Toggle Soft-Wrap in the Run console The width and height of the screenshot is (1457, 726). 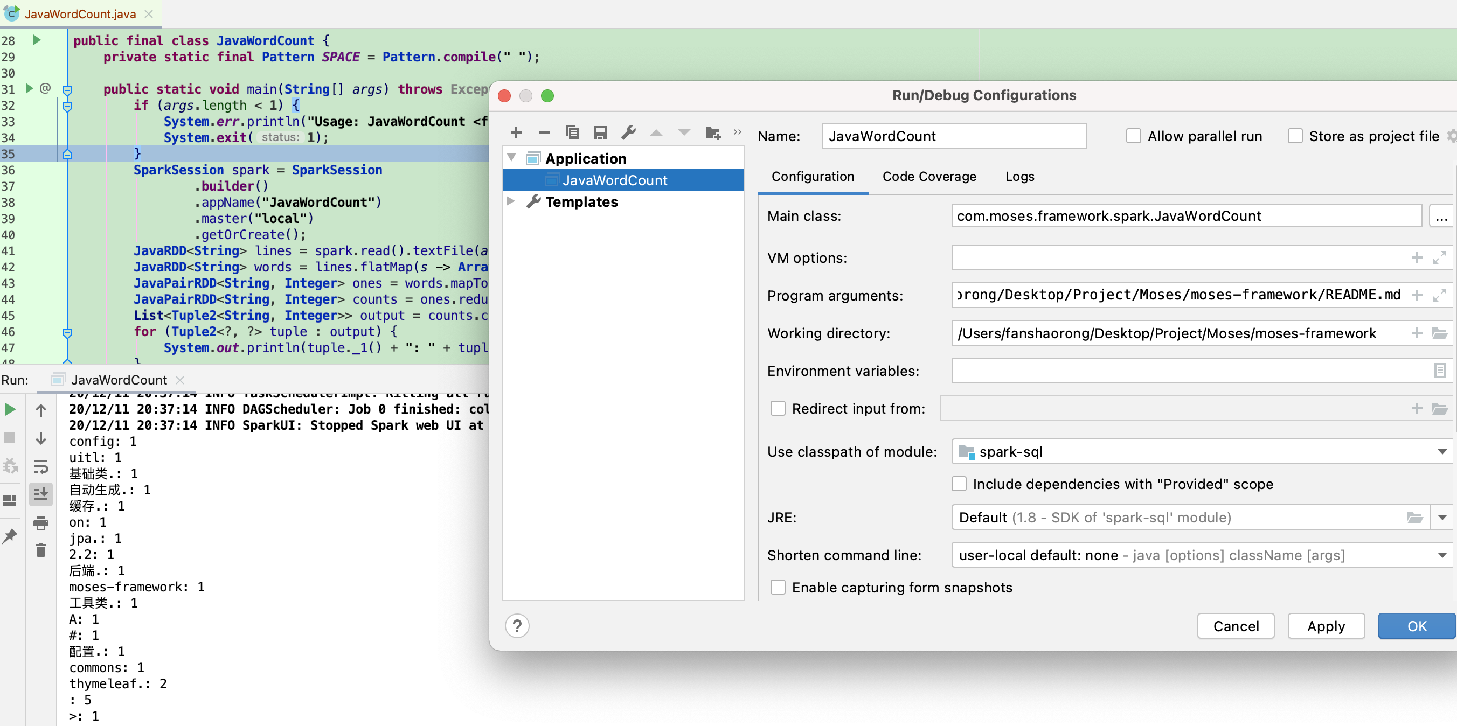tap(41, 466)
